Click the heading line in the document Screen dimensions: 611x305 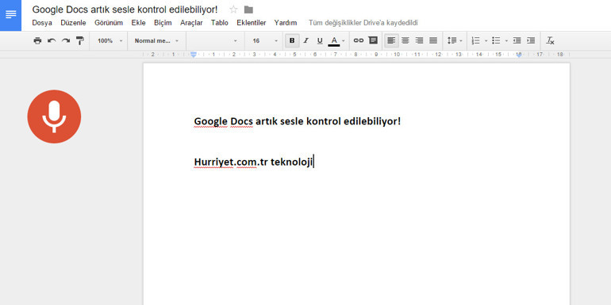click(298, 122)
